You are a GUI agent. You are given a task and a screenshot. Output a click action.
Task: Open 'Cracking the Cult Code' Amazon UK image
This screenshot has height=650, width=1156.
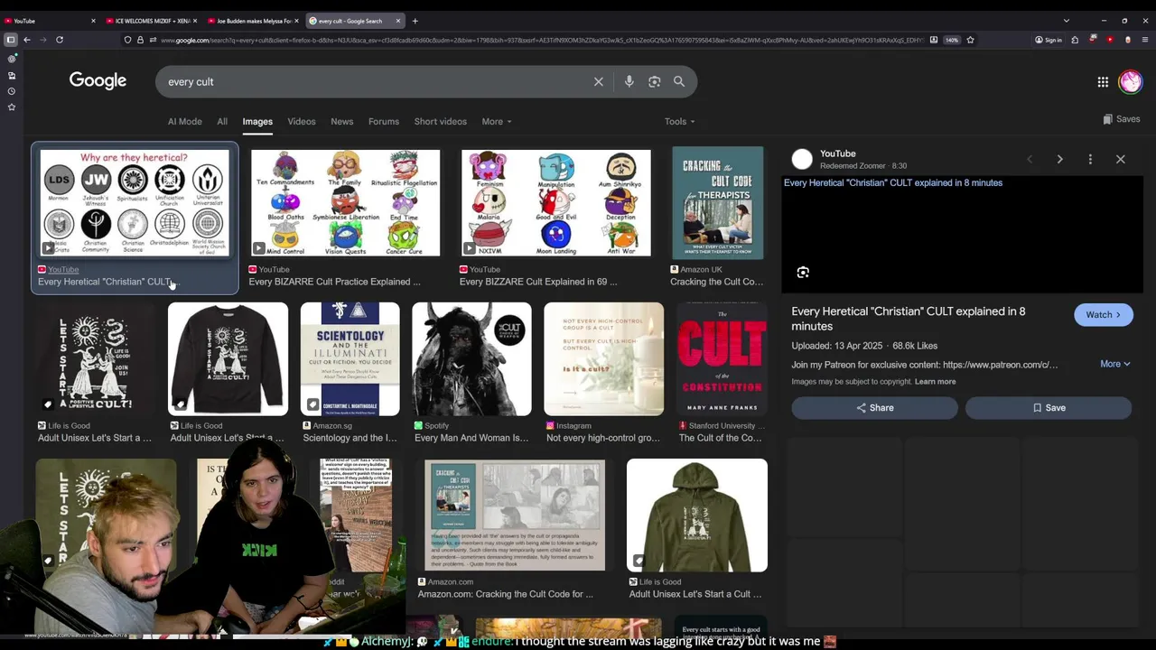pyautogui.click(x=718, y=203)
